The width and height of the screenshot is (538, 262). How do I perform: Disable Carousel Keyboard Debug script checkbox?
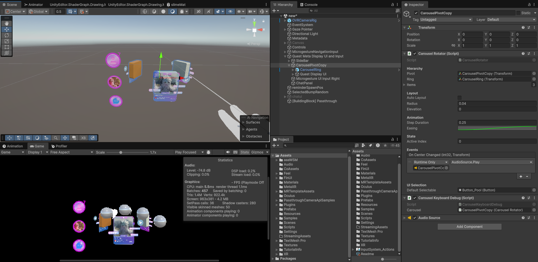(x=415, y=198)
